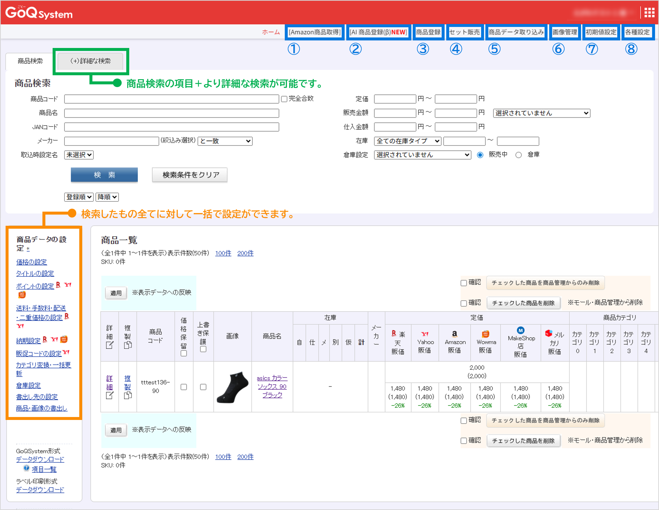Click the Rakuten icon in price header
659x510 pixels.
click(x=394, y=333)
